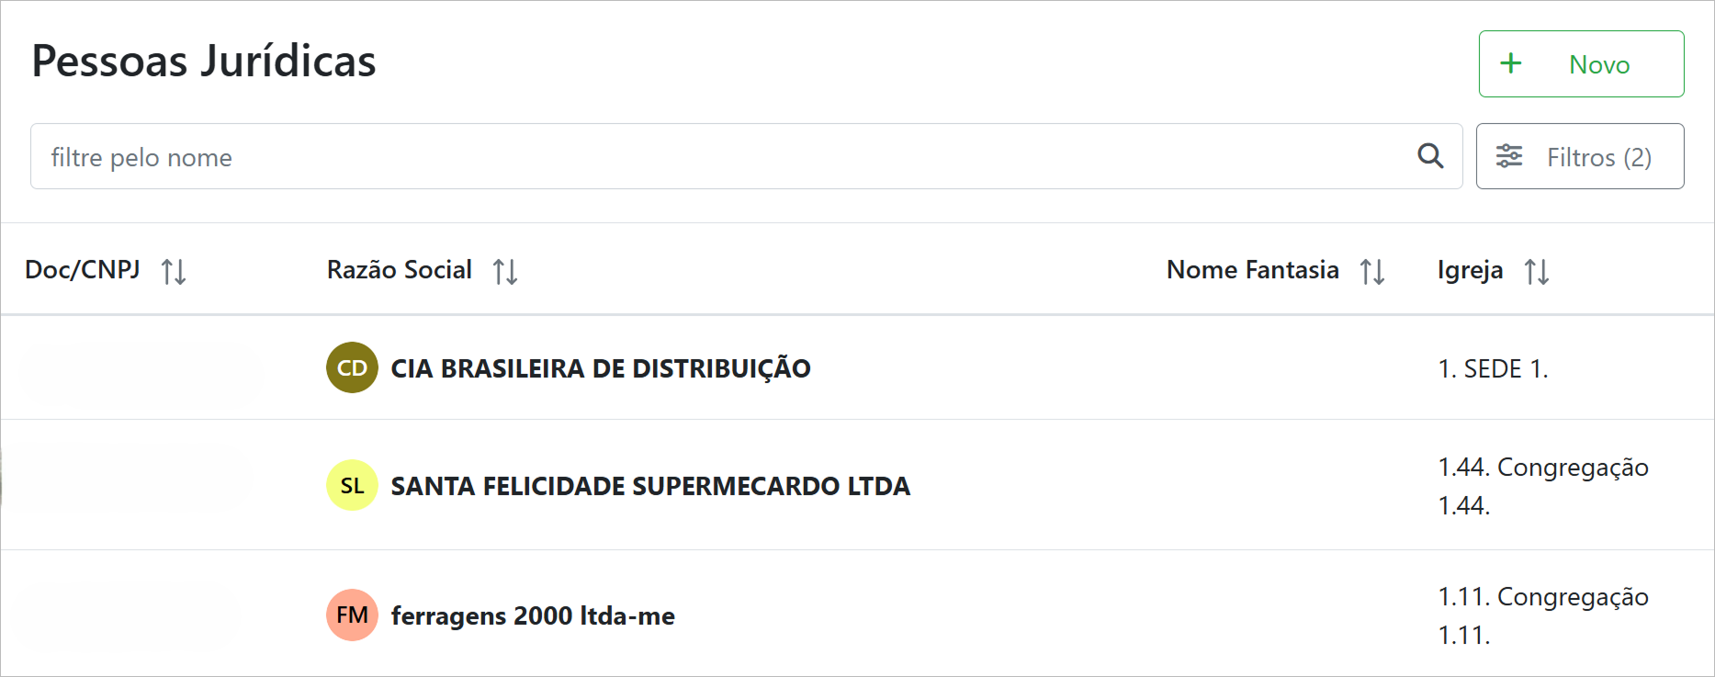Click the salmon FM avatar circle
The image size is (1715, 677).
click(x=352, y=615)
